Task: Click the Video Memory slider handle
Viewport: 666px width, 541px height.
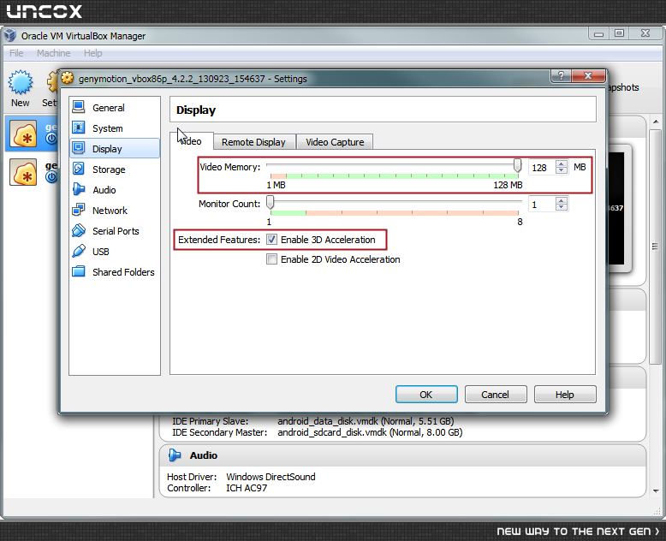Action: [517, 165]
